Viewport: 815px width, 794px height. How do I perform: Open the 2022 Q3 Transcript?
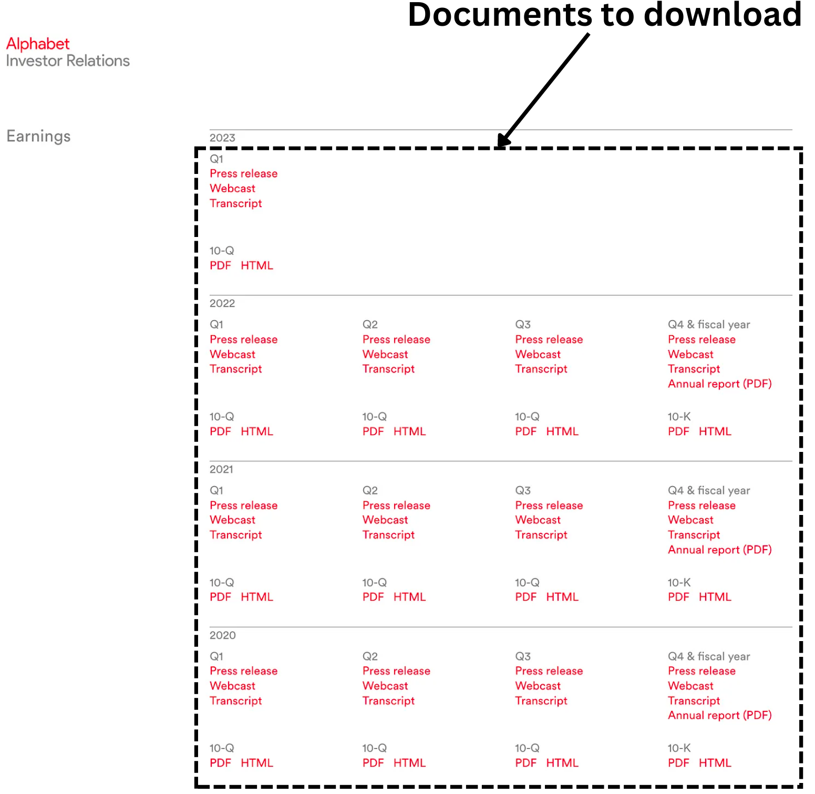coord(541,369)
